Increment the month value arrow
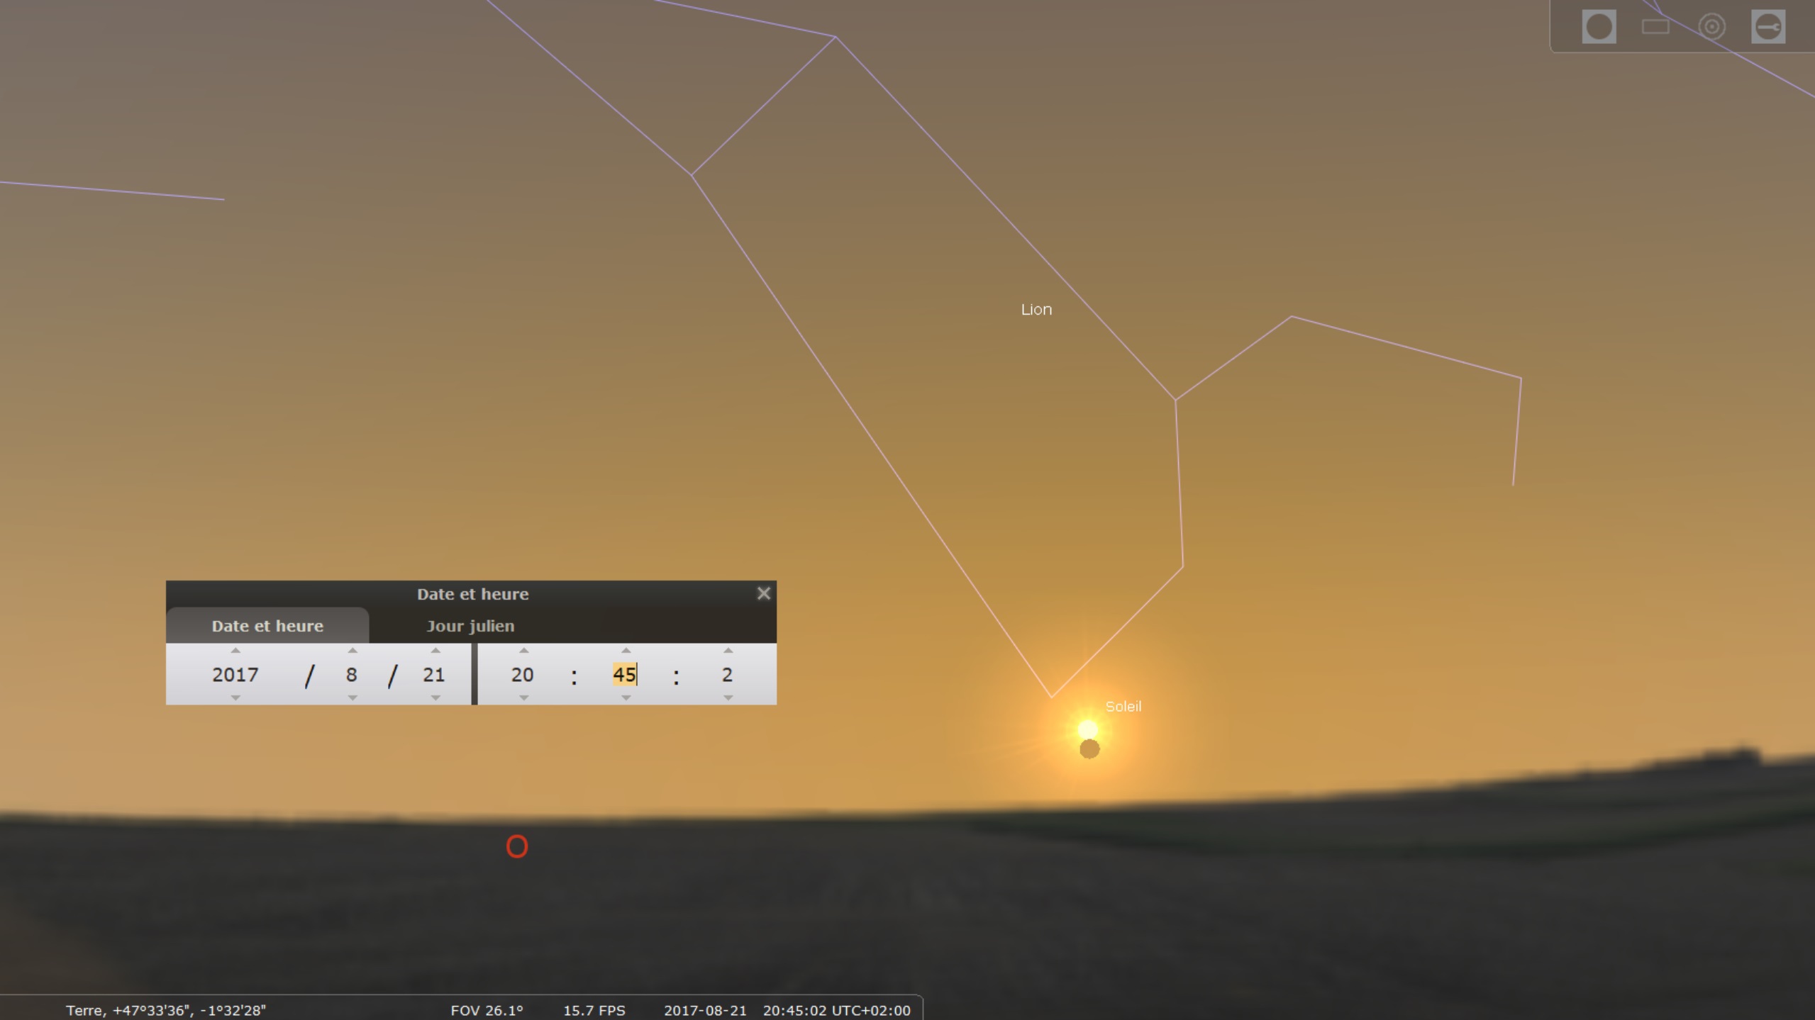Screen dimensions: 1815x1020 [353, 651]
